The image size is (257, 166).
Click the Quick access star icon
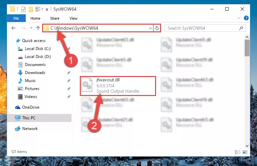coord(18,41)
